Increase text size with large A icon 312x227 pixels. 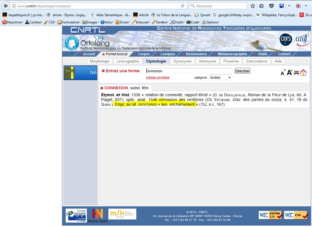289,73
